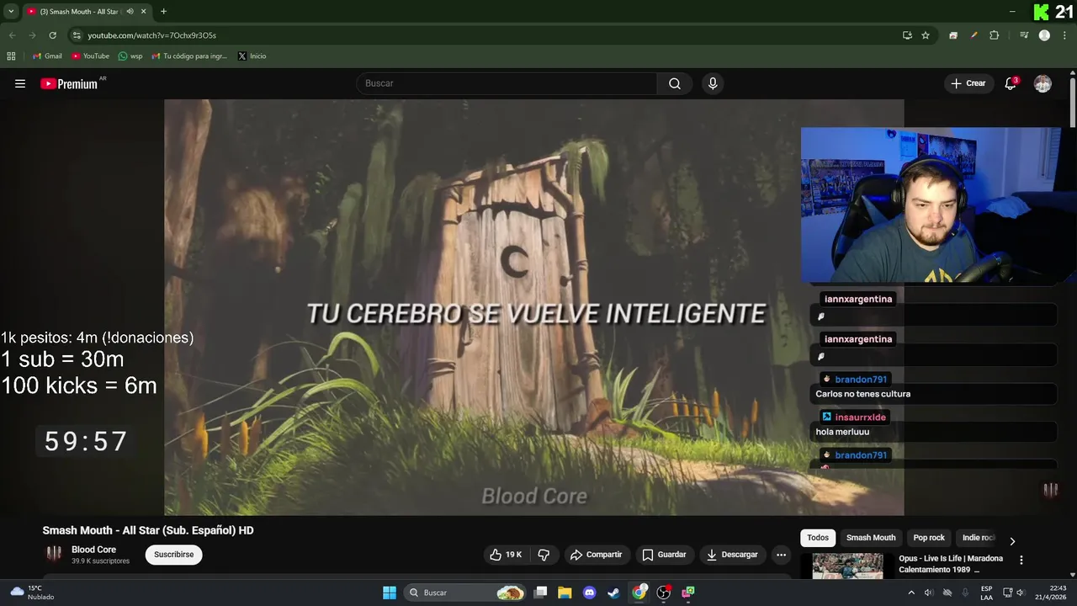1077x606 pixels.
Task: Open a new browser tab with plus
Action: coord(163,11)
